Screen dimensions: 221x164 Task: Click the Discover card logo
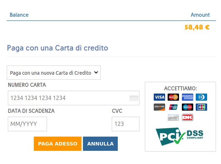[x=159, y=107]
